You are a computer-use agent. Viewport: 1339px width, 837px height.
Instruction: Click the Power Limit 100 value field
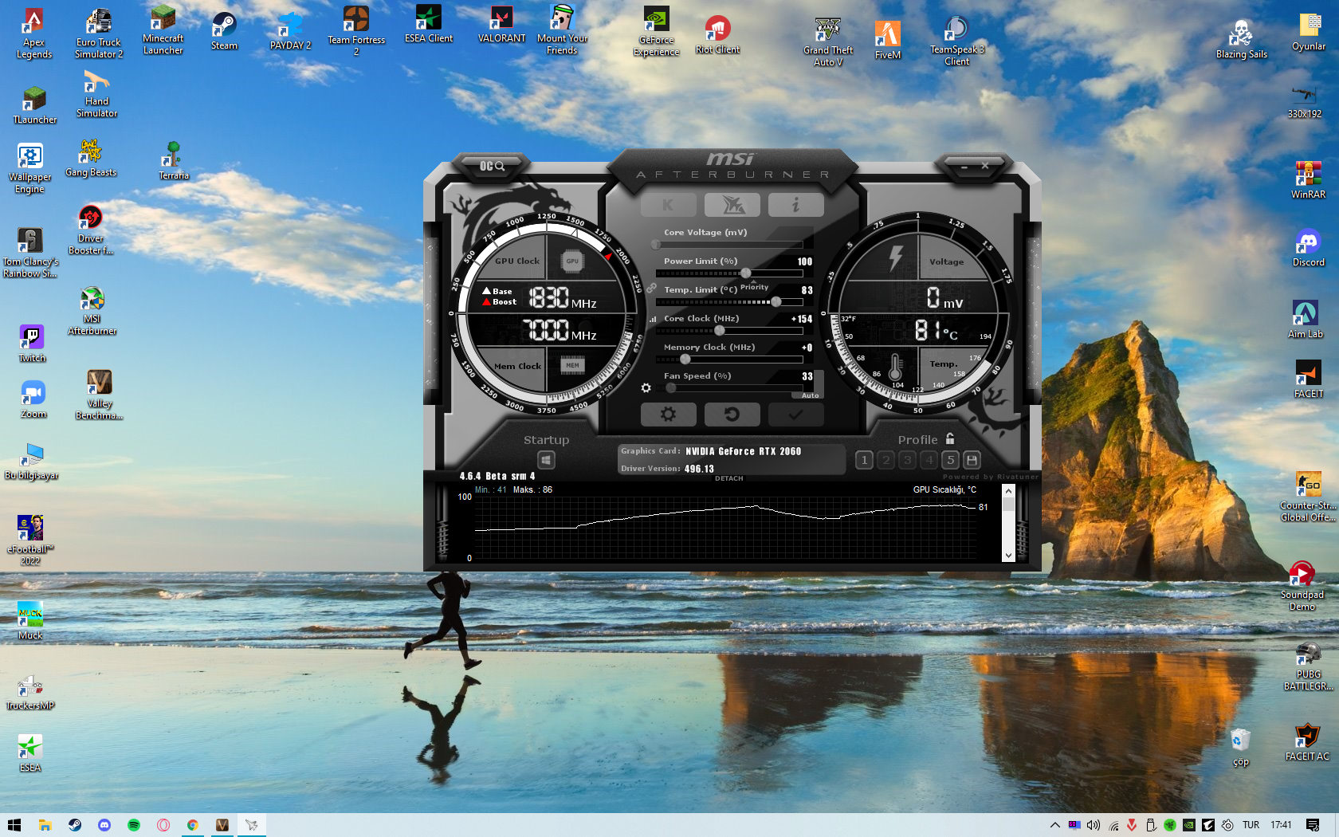pyautogui.click(x=805, y=261)
